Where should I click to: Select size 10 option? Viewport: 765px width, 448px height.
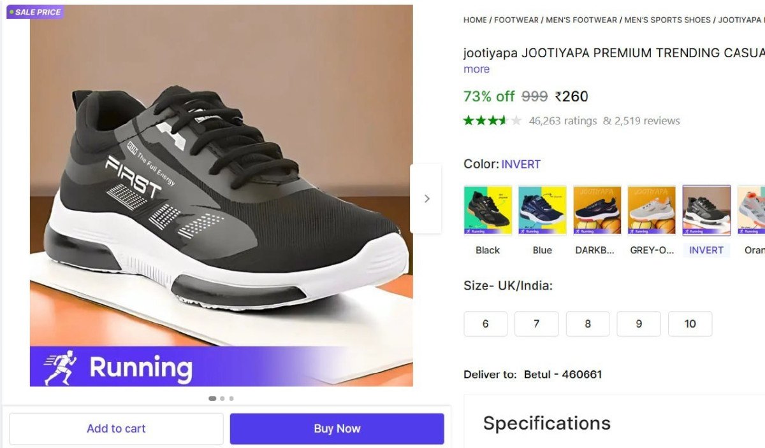[690, 324]
